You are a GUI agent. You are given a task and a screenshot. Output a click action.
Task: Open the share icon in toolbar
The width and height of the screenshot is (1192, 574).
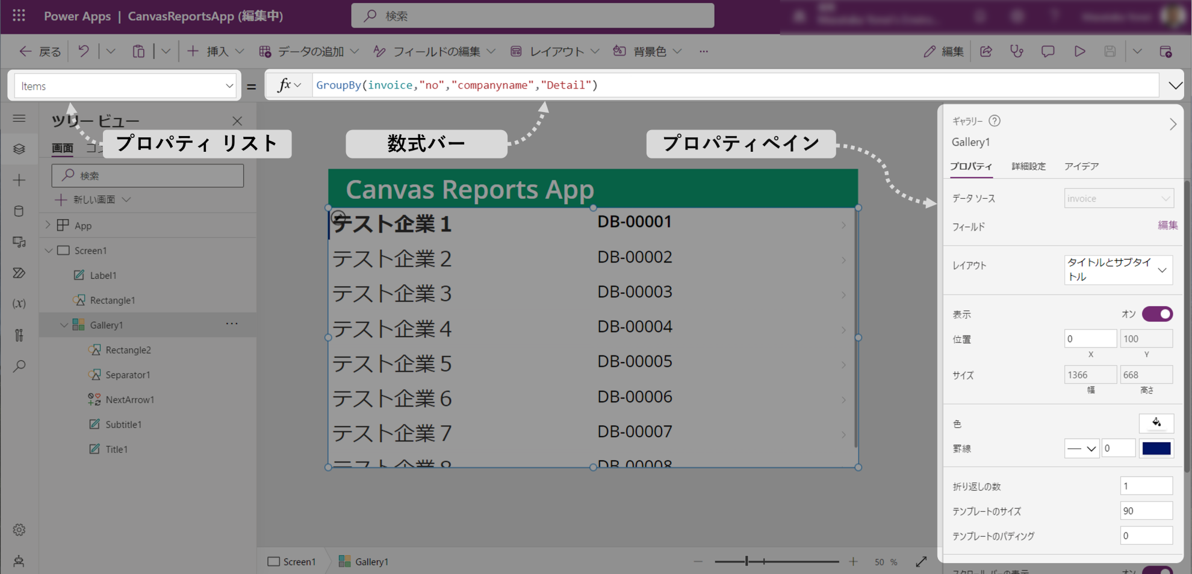tap(986, 51)
